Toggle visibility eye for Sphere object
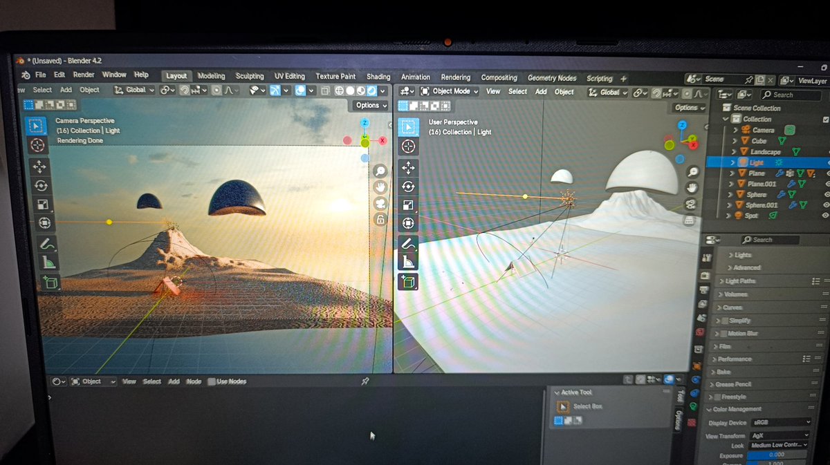Screen dimensions: 830x465 pyautogui.click(x=826, y=194)
